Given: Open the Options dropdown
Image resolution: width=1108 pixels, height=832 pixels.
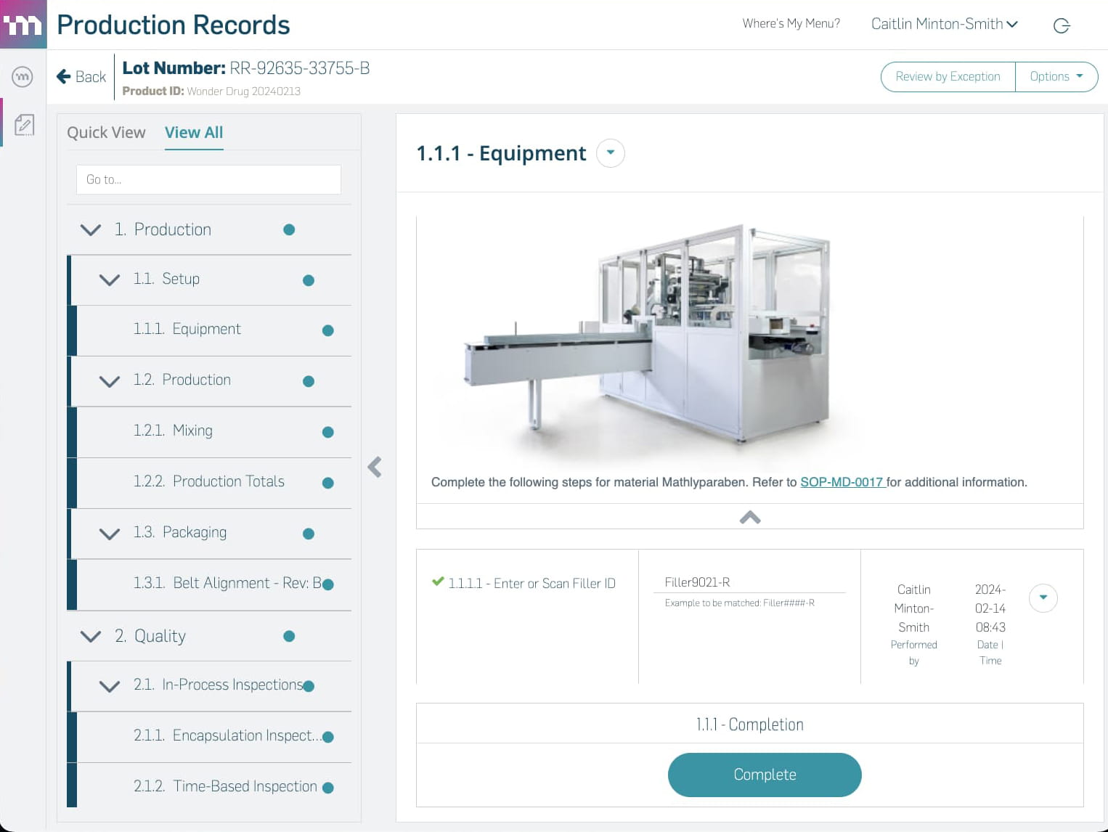Looking at the screenshot, I should [1056, 76].
